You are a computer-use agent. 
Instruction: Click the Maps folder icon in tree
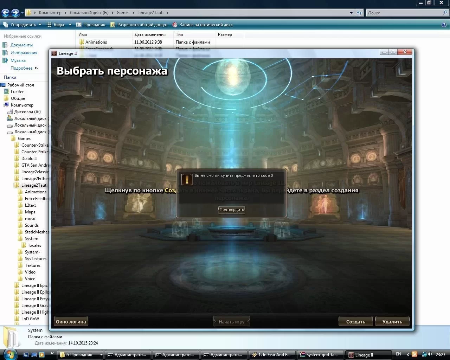(x=20, y=212)
